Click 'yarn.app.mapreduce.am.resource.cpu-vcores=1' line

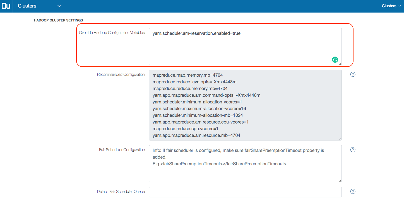[201, 122]
